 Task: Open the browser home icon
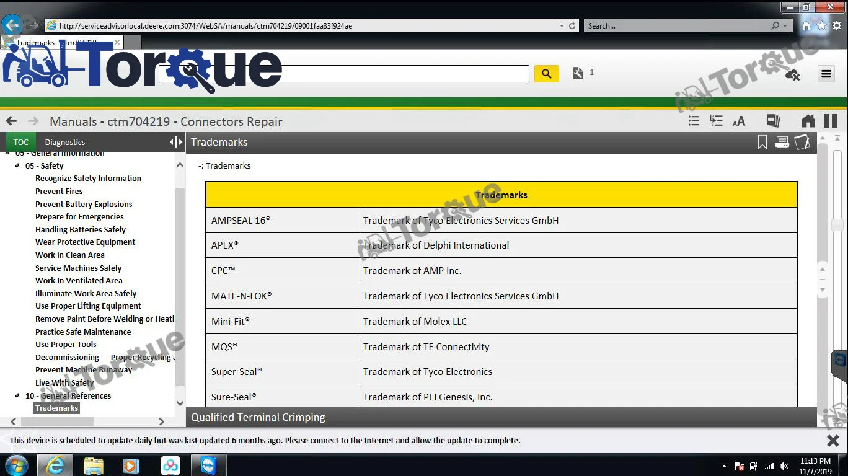[806, 26]
